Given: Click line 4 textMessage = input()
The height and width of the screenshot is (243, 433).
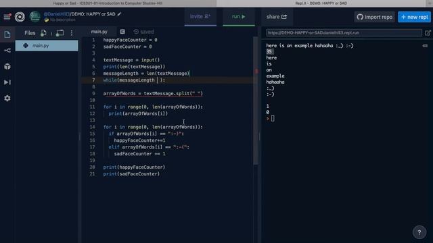Looking at the screenshot, I should pos(131,60).
